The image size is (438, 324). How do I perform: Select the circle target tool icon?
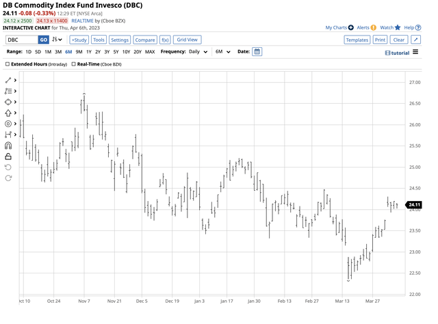[x=8, y=124]
